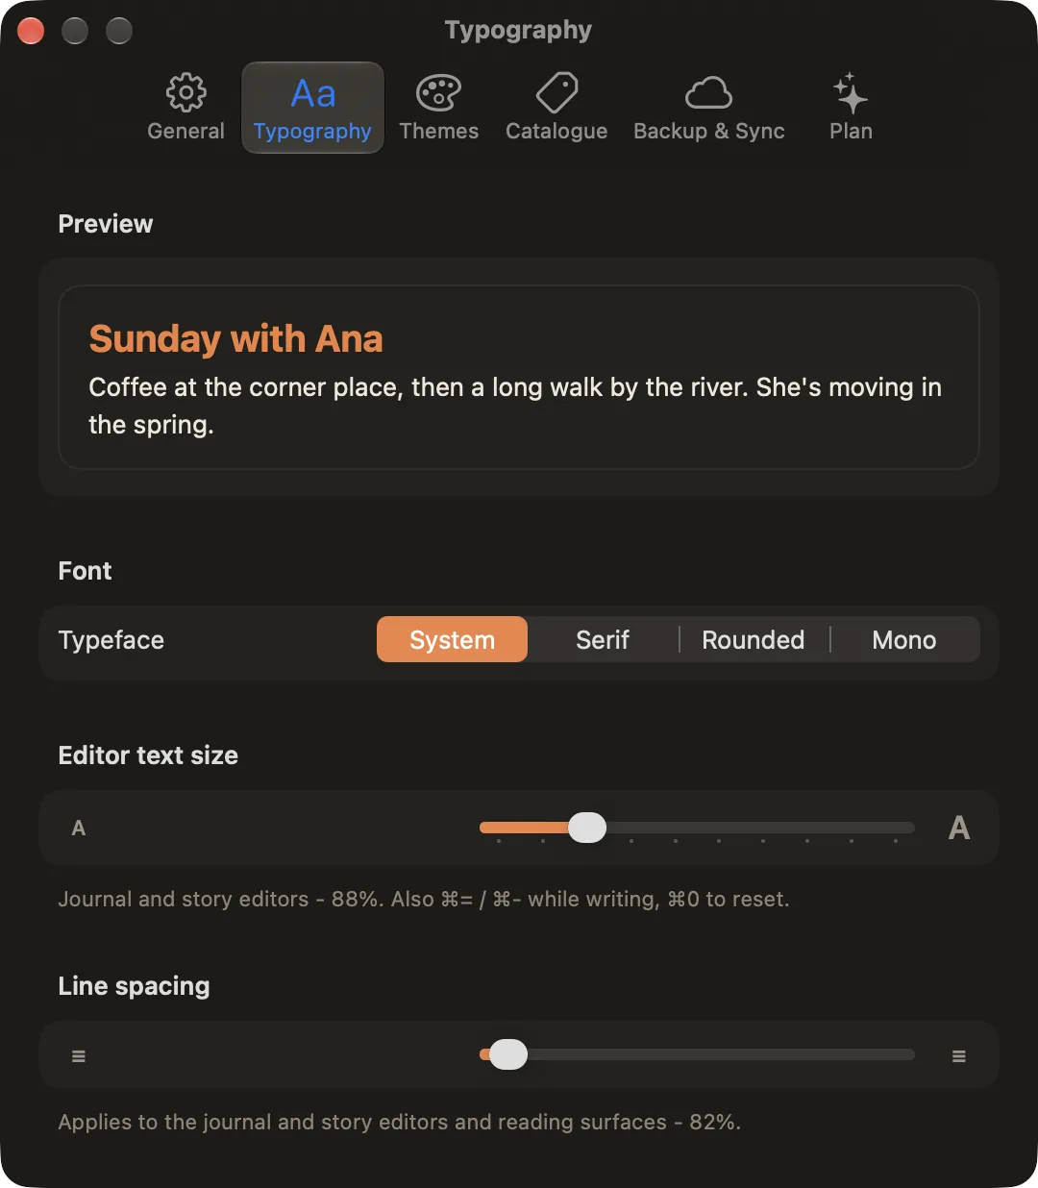The height and width of the screenshot is (1188, 1038).
Task: Close the Typography window
Action: (31, 31)
